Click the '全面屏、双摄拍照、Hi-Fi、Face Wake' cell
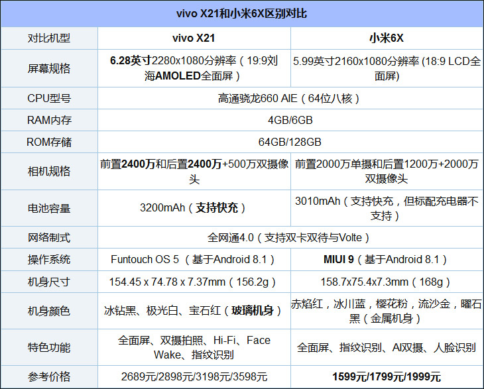The image size is (484, 389). click(x=194, y=348)
